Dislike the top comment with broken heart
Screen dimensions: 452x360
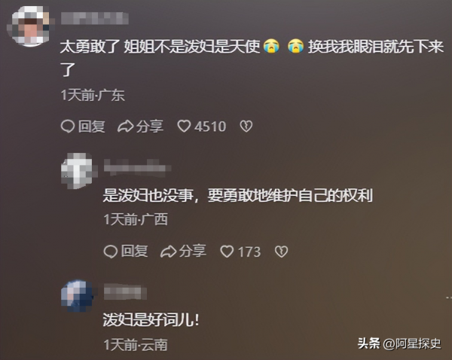tap(246, 127)
